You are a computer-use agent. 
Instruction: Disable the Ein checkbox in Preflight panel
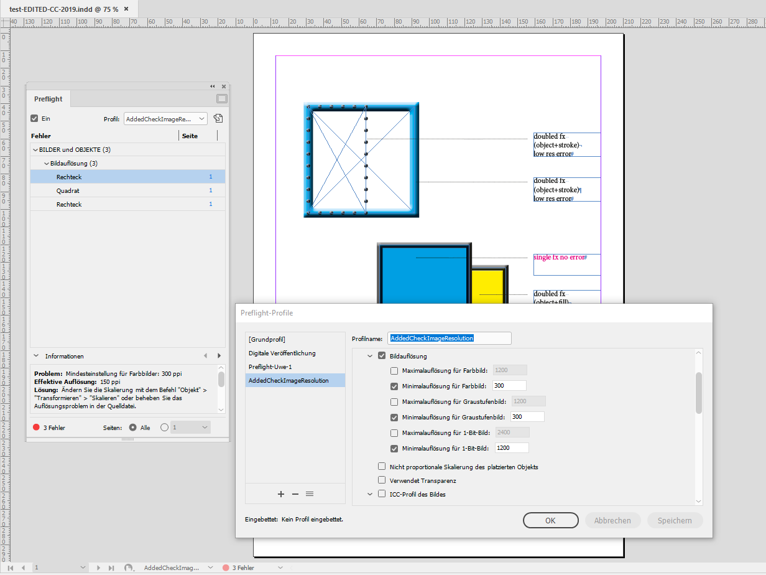coord(33,118)
